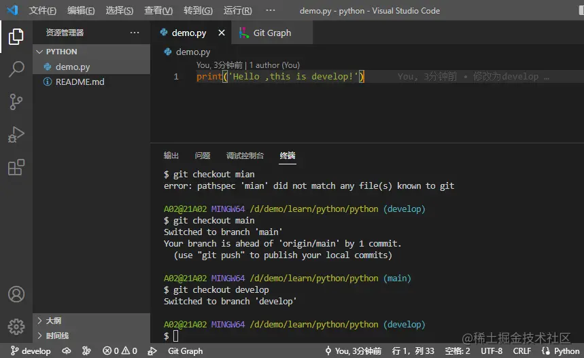Open the Manage gear icon

pos(16,327)
